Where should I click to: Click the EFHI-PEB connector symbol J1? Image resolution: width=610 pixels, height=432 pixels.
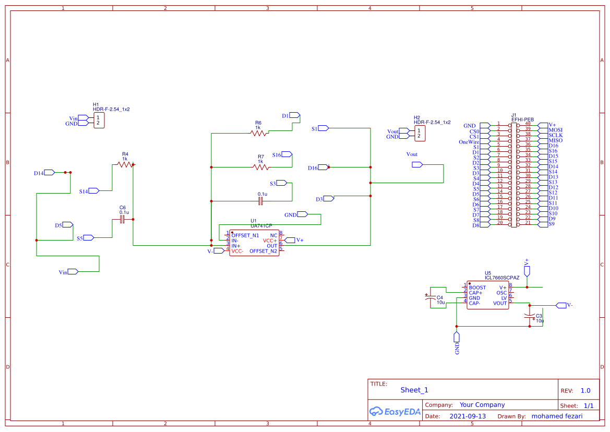pyautogui.click(x=514, y=172)
